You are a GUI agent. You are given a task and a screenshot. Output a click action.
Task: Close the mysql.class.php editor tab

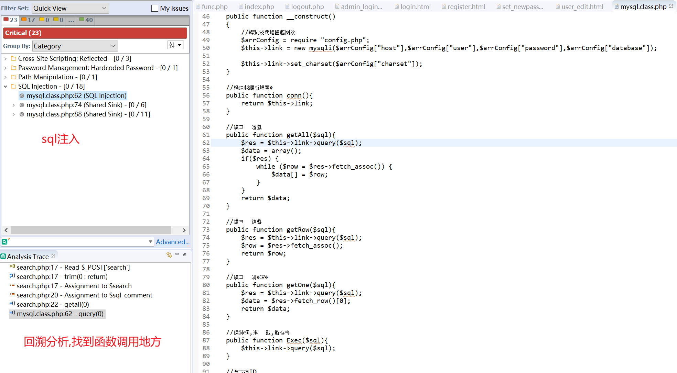(671, 6)
